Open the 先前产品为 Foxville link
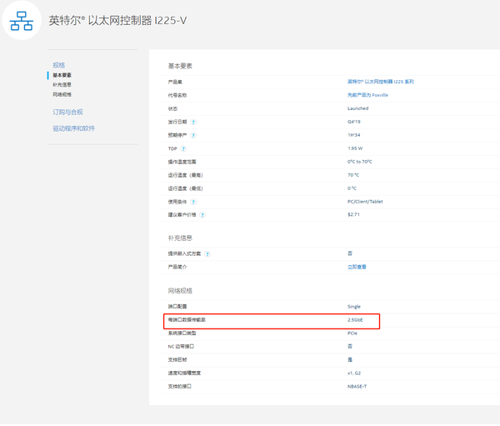Image resolution: width=500 pixels, height=426 pixels. click(367, 95)
